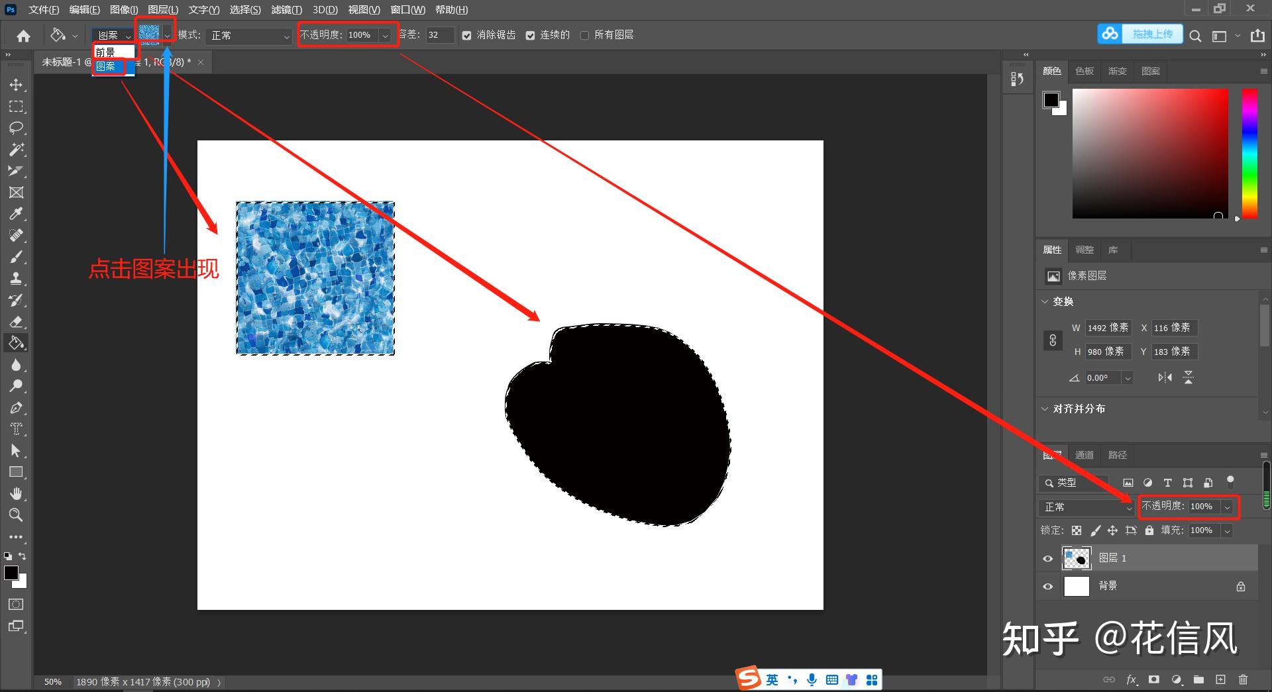Select the Blur tool
The image size is (1272, 692).
[x=17, y=365]
